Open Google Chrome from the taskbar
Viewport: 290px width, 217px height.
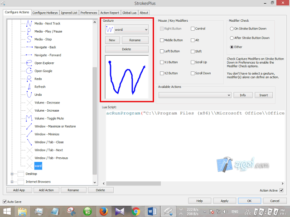pos(136,212)
